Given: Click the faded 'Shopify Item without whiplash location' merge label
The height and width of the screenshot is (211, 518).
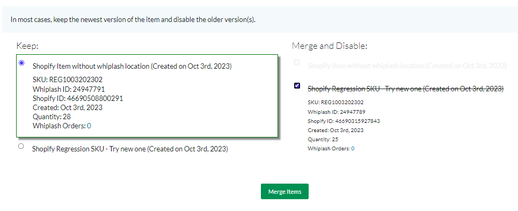Looking at the screenshot, I should pos(407,66).
